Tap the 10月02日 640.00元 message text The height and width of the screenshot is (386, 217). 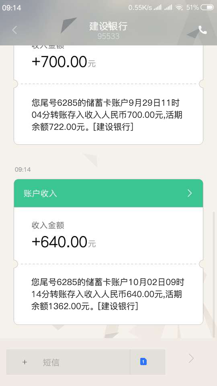(x=108, y=294)
